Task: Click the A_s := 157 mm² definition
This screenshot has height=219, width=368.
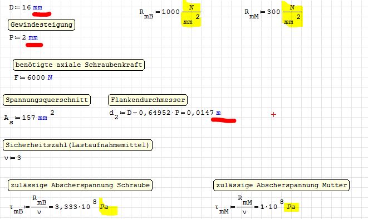Action: point(29,117)
